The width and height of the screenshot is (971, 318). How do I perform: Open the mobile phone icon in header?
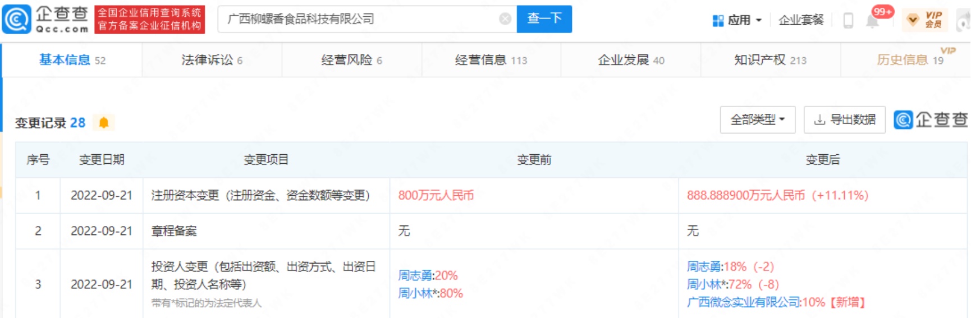pos(848,21)
